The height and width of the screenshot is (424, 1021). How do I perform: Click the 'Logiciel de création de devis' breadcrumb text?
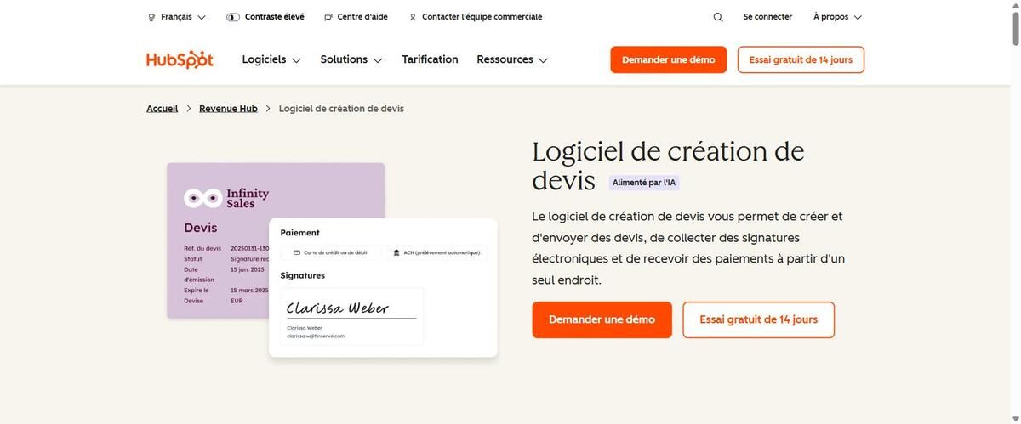click(341, 109)
